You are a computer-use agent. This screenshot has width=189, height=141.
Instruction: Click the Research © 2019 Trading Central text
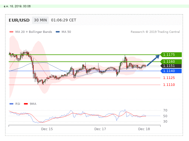[155, 32]
